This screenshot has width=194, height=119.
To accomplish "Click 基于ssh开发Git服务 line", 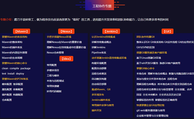I will tap(147, 63).
